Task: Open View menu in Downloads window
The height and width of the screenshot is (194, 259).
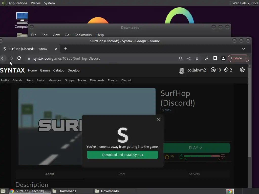Action: (x=56, y=35)
